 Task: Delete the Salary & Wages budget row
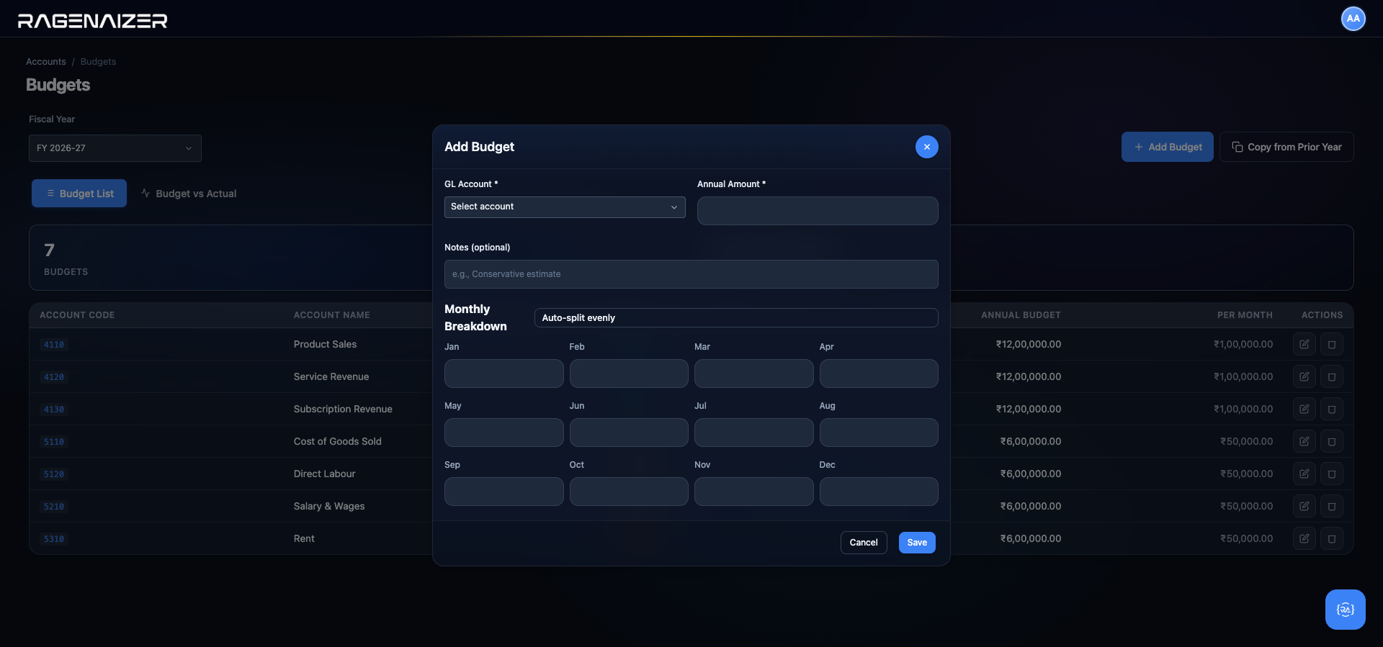1332,507
